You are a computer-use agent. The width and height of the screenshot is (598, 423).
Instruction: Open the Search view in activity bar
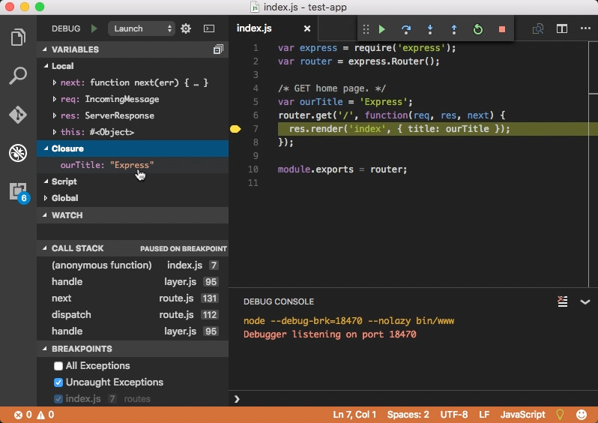(x=18, y=76)
